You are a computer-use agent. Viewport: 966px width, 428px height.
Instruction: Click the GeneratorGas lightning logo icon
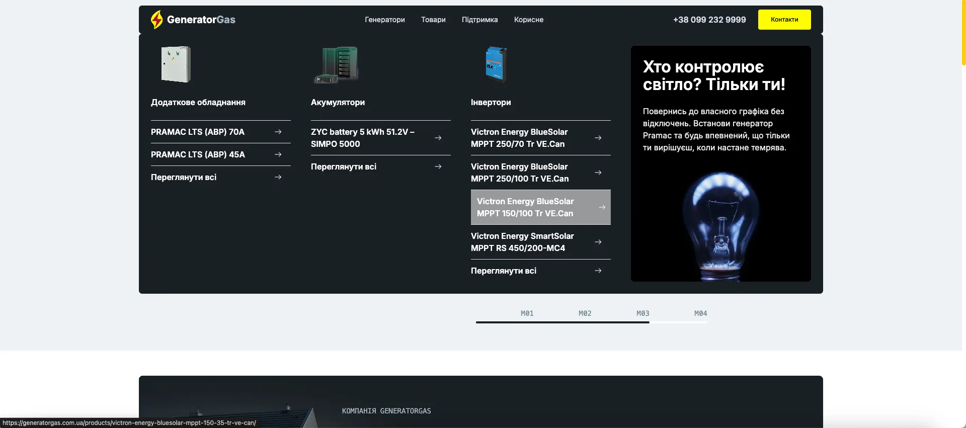coord(157,20)
